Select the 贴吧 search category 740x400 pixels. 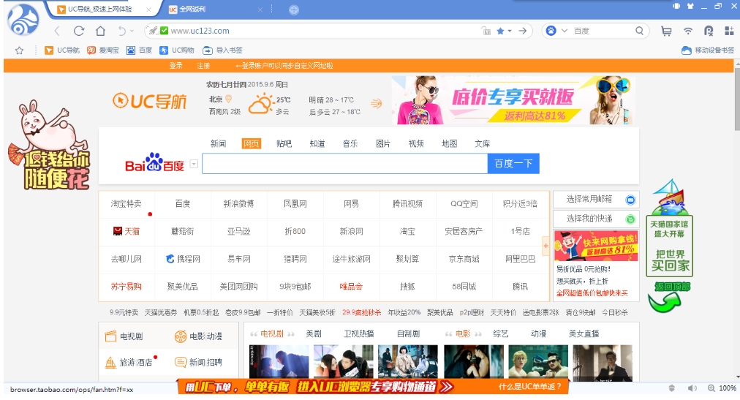pyautogui.click(x=284, y=143)
